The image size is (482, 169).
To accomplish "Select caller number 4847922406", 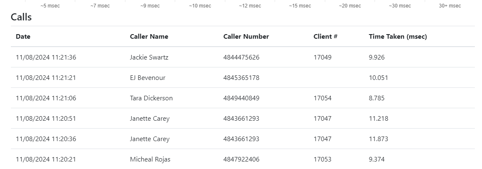I will coord(241,159).
